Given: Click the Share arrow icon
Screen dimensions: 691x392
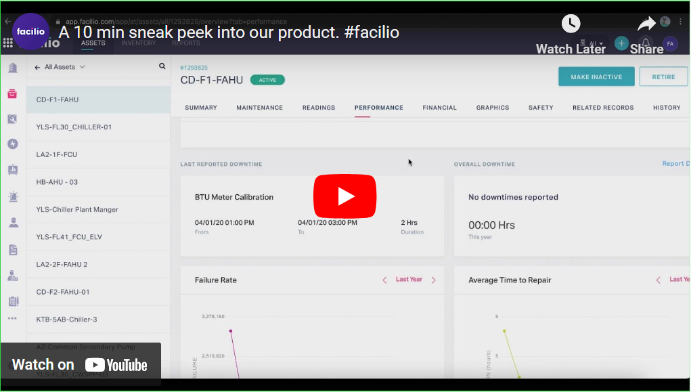Looking at the screenshot, I should coord(646,23).
